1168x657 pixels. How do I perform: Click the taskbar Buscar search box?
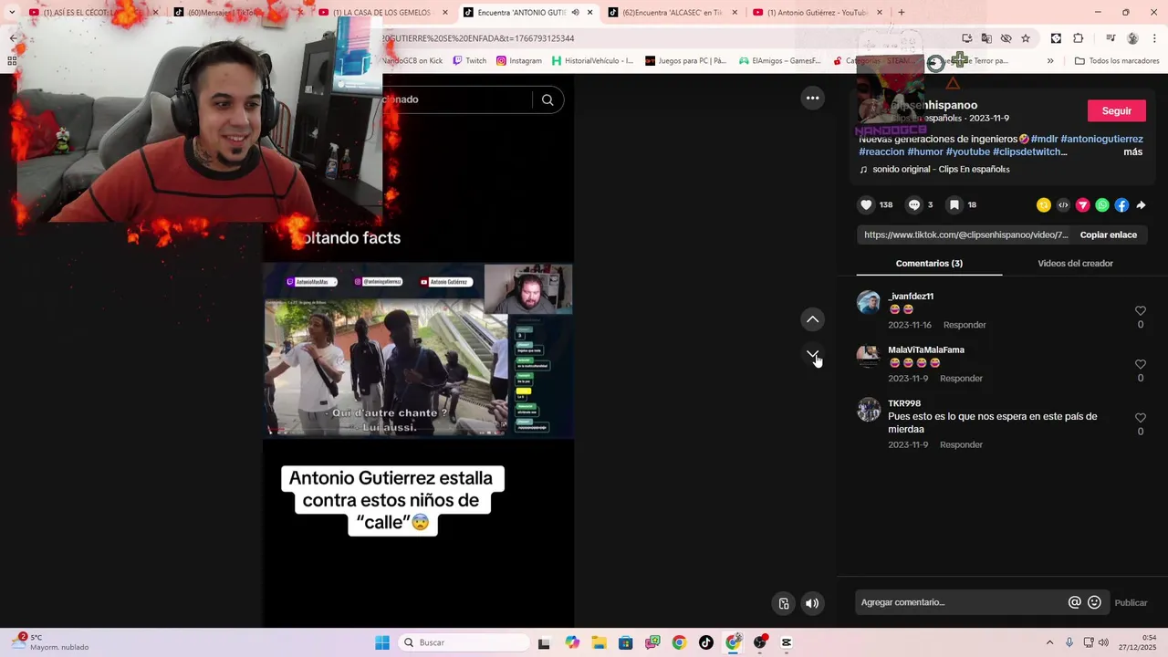(x=462, y=642)
